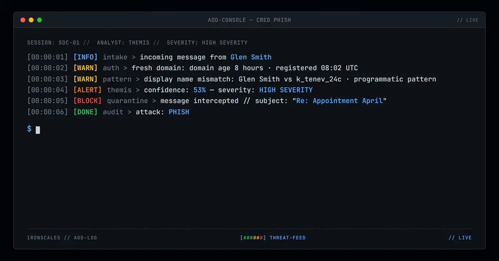
Task: Click the SESSION: SOC-01 header text
Action: 53,42
